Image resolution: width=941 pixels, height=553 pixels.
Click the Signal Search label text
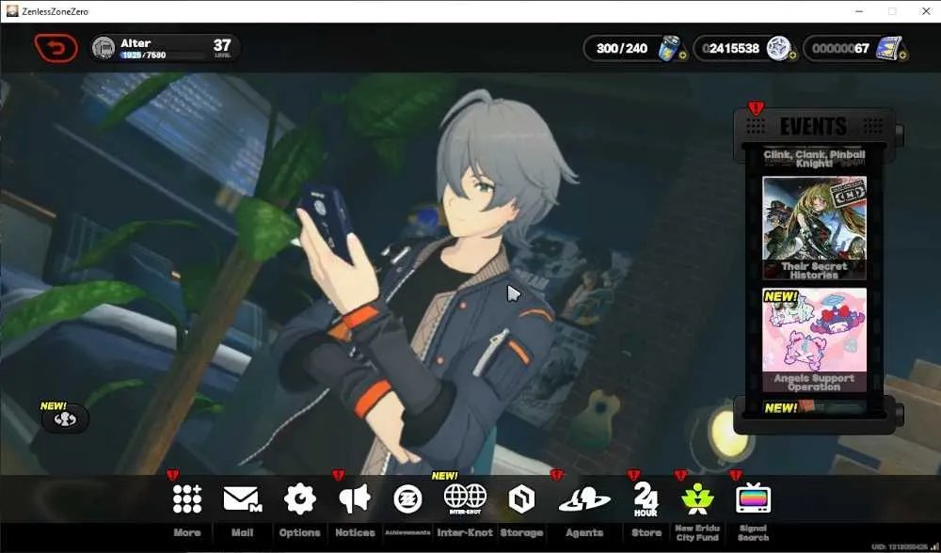click(x=753, y=532)
